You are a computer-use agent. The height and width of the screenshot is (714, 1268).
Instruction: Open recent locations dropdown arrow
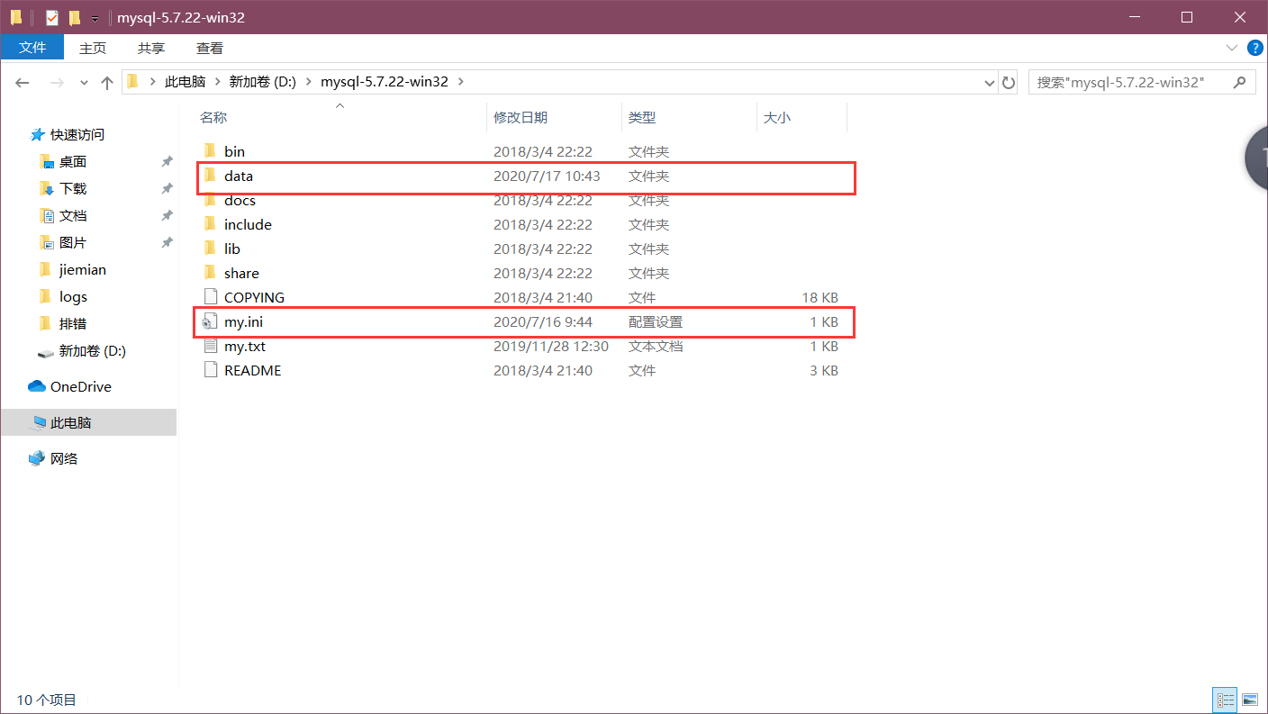84,83
